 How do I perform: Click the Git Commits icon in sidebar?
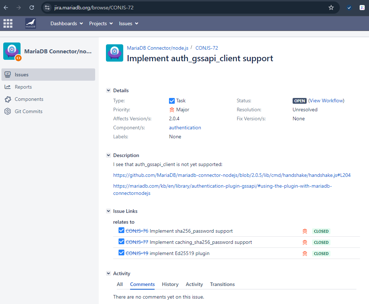click(8, 111)
